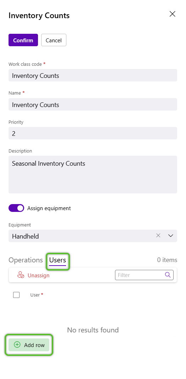Check the select-all User checkbox
Screen dimensions: 186x379
tap(16, 295)
